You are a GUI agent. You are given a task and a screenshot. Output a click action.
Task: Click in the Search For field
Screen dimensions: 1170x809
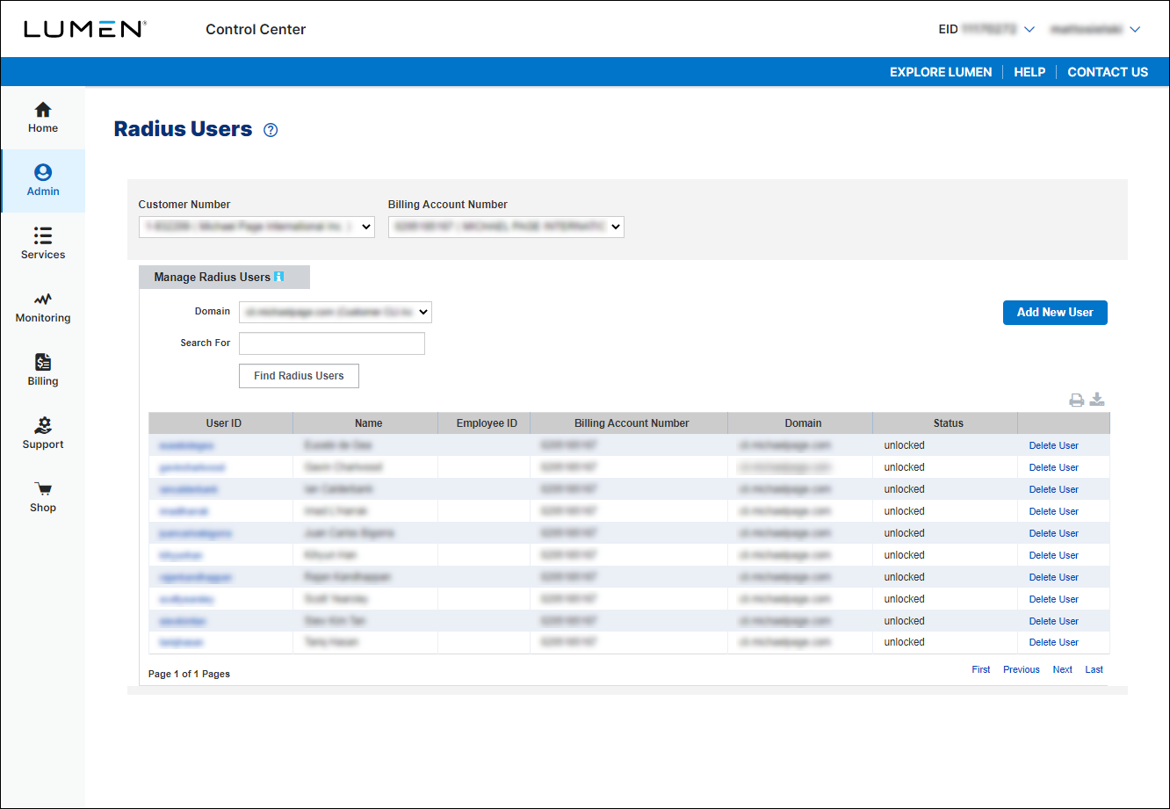[x=332, y=343]
